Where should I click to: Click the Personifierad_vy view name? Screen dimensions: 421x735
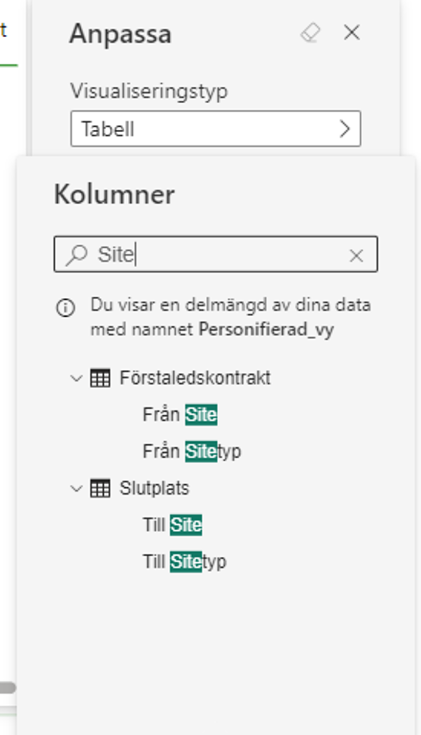[x=266, y=329]
